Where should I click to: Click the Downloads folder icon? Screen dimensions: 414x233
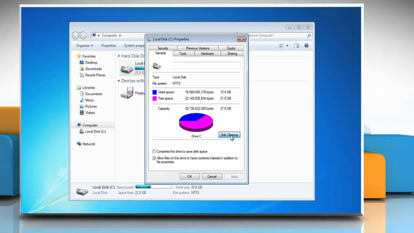[82, 69]
